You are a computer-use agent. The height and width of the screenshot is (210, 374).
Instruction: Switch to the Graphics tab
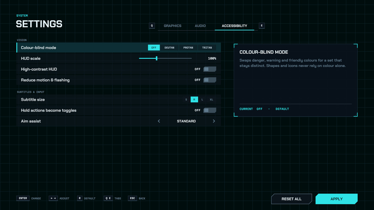173,26
